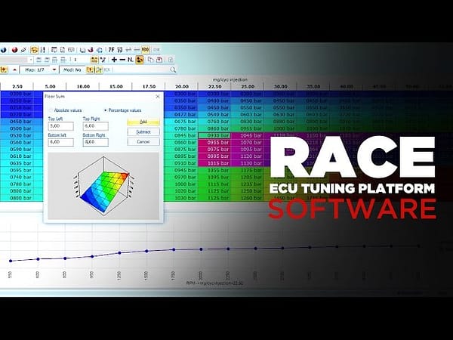Screen dimensions: 453x340
Task: Click Cancel in the Floor Sum dialog
Action: pos(143,142)
